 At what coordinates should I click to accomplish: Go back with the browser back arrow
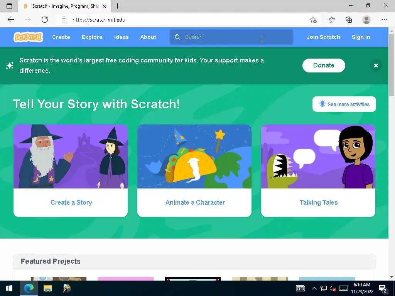(10, 20)
